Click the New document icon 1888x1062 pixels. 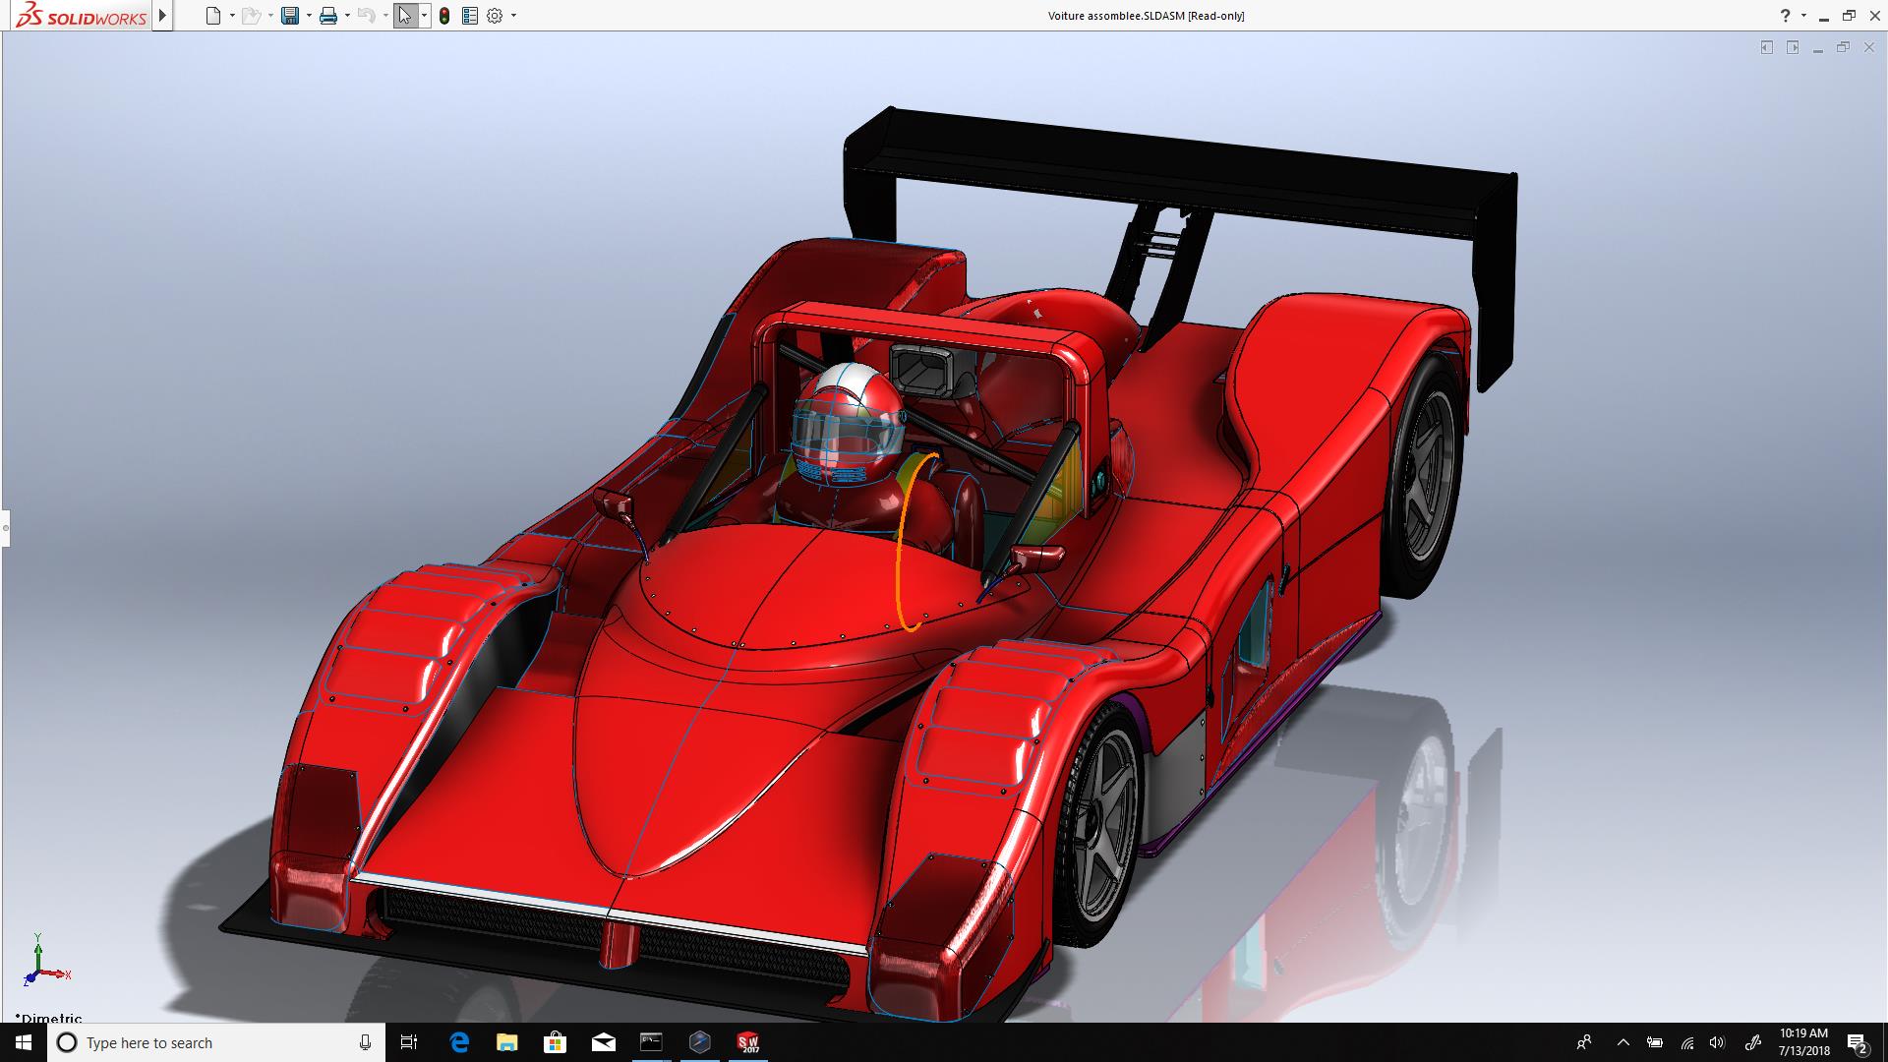pyautogui.click(x=213, y=16)
